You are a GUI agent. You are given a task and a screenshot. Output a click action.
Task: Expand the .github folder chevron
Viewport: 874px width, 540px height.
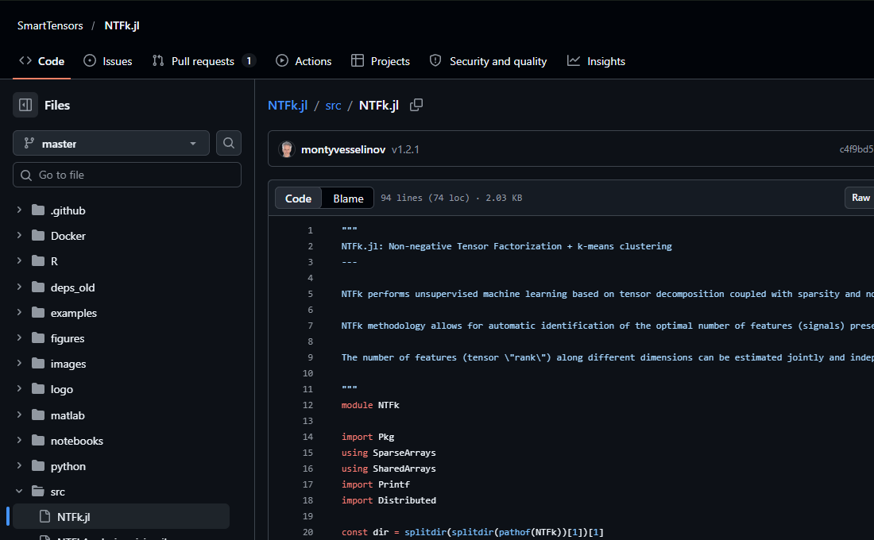[19, 210]
